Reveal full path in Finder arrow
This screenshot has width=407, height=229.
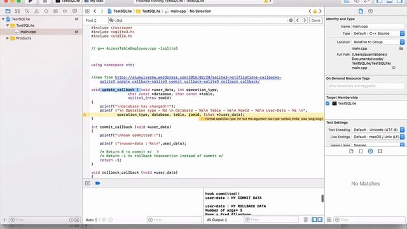coord(394,68)
